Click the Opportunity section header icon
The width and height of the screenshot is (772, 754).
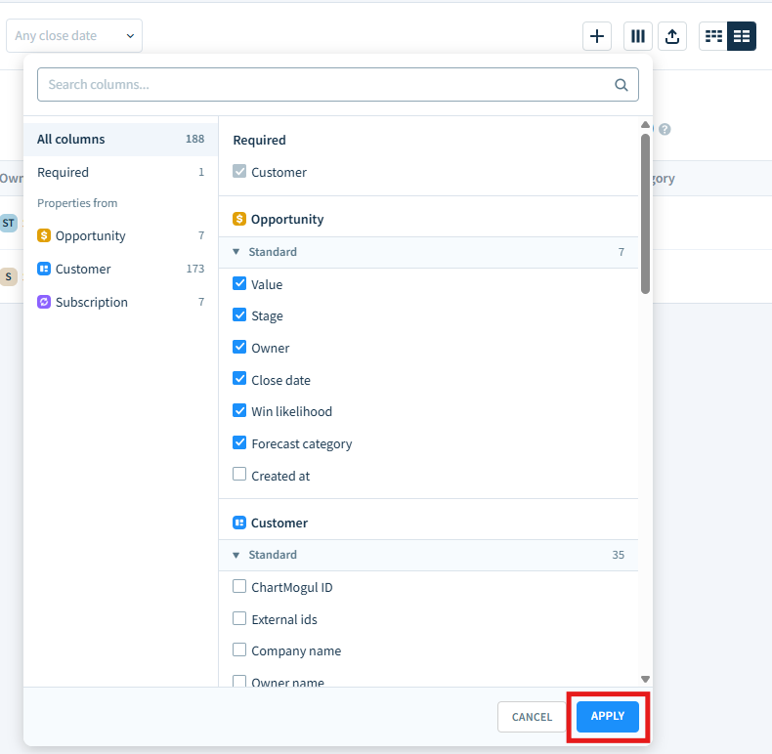tap(239, 219)
